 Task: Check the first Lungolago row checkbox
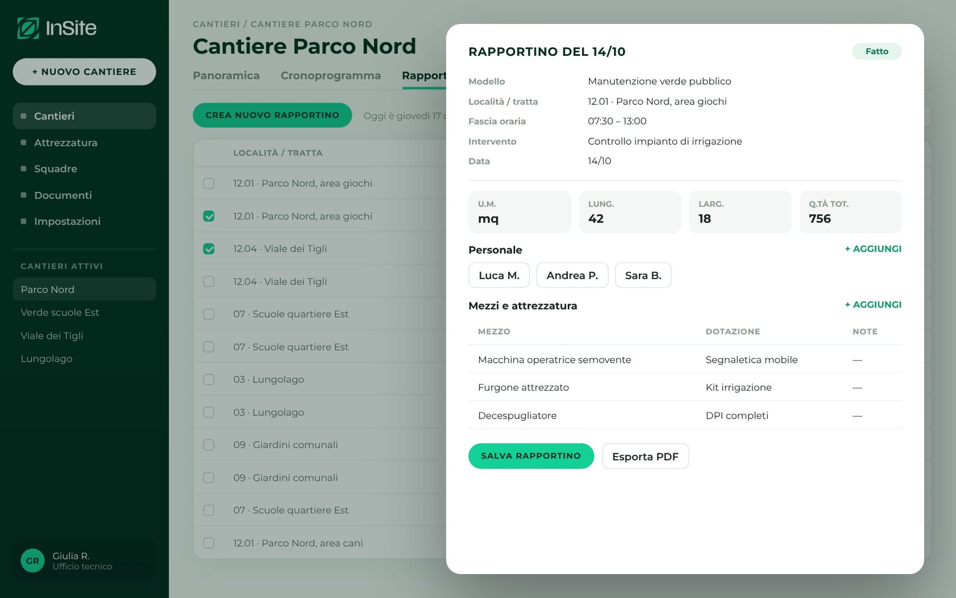[x=209, y=379]
